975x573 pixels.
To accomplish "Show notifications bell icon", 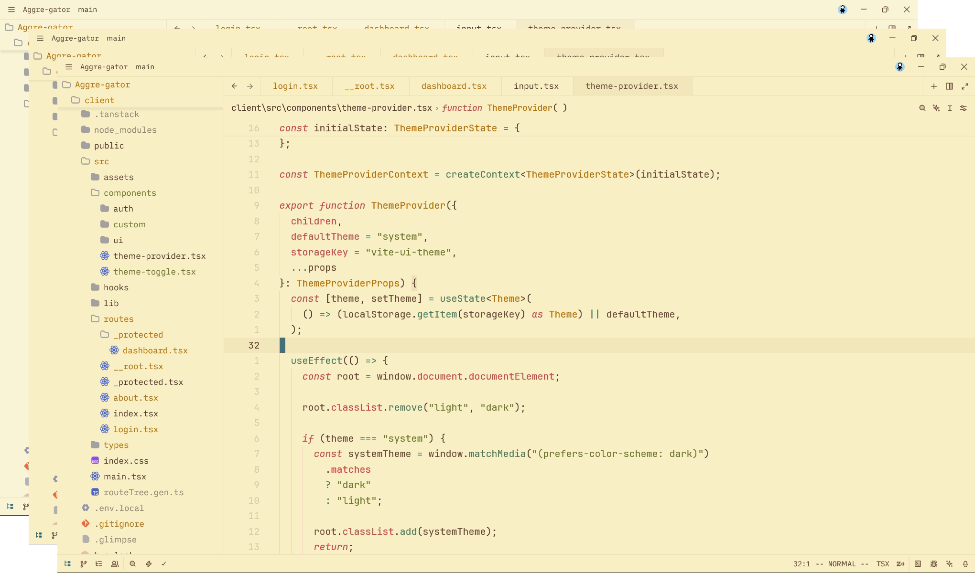I will [965, 564].
